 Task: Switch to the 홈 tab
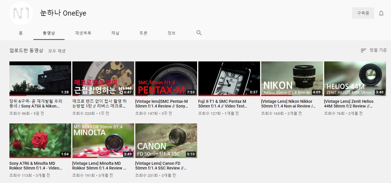pos(21,33)
